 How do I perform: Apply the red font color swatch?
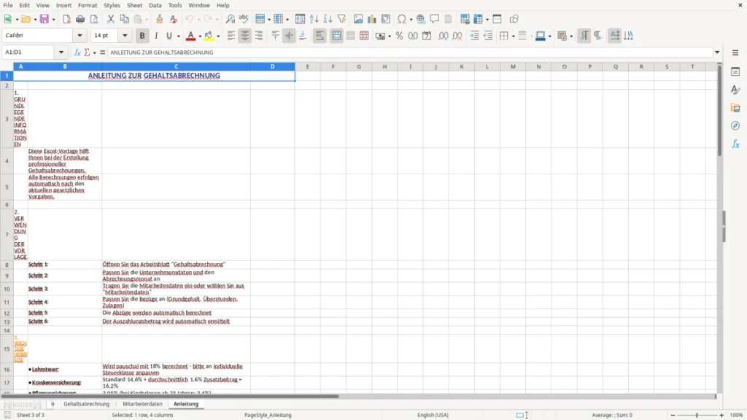[x=190, y=36]
